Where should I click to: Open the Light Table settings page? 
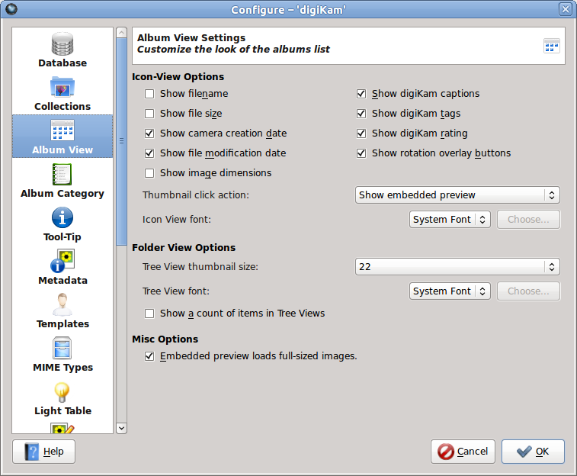coord(63,398)
